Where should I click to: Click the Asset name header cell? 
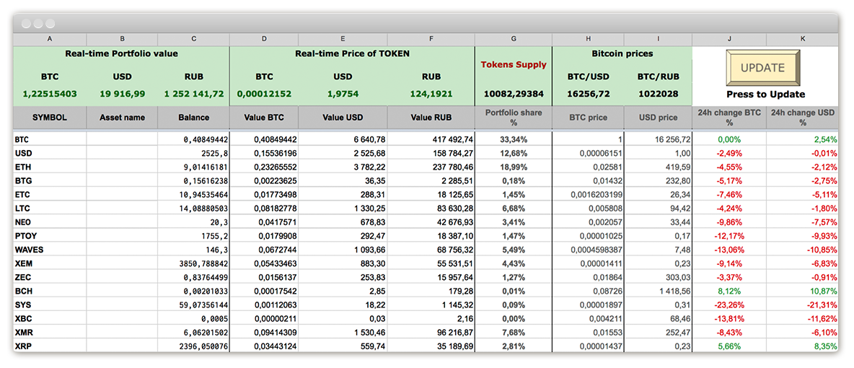pos(122,117)
